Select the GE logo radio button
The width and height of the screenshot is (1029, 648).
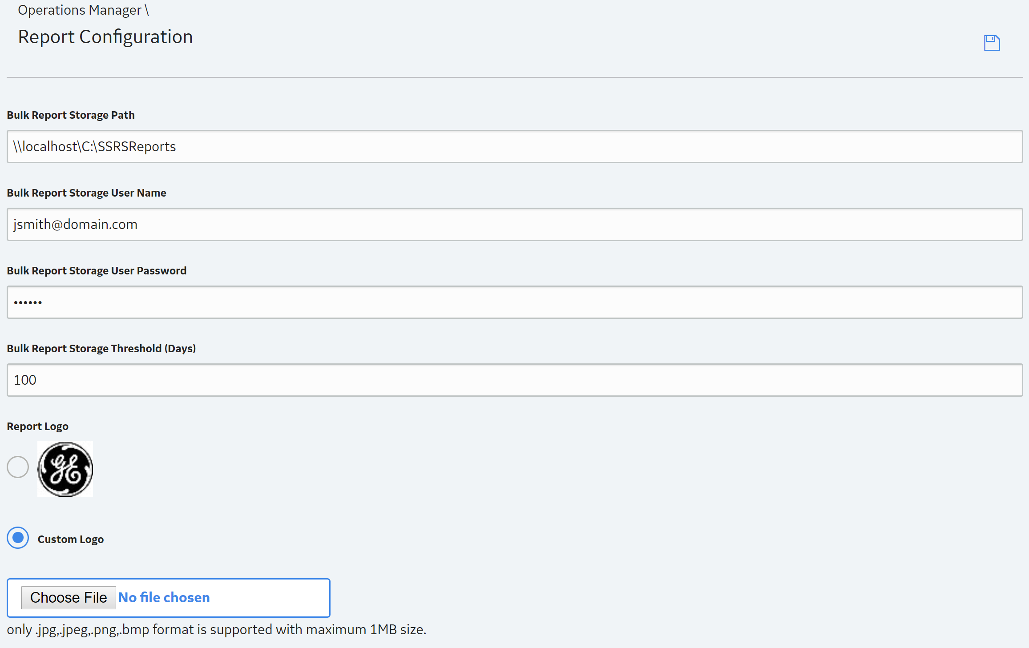coord(18,467)
